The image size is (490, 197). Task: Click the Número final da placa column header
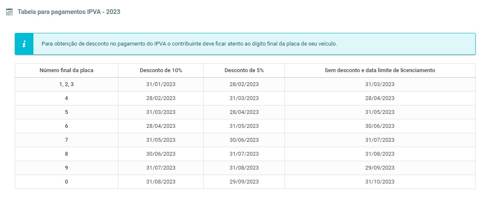point(66,70)
